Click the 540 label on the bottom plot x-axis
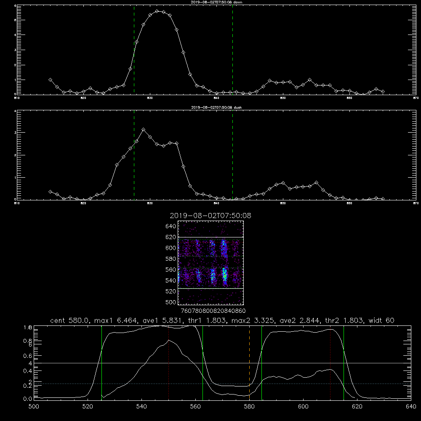The height and width of the screenshot is (421, 421). [141, 407]
